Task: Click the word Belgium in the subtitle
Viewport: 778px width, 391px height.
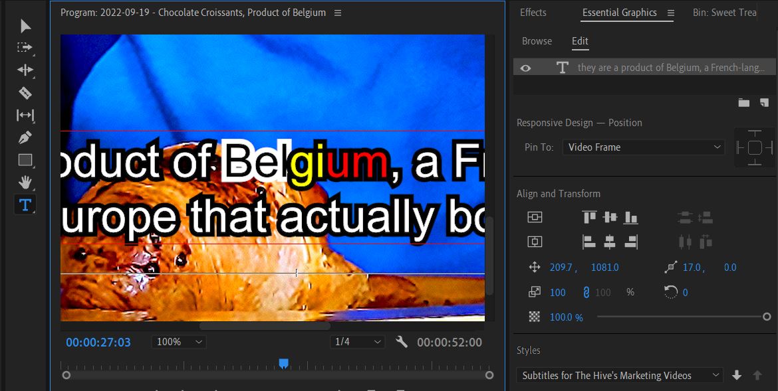Action: pyautogui.click(x=304, y=163)
